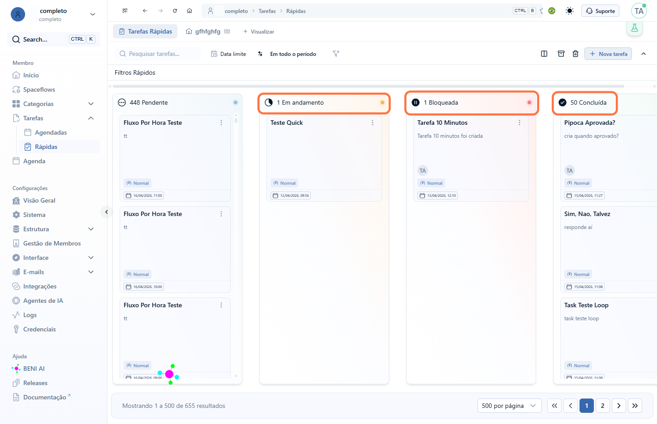
Task: Collapse the toolbar with the up chevron
Action: tap(644, 54)
